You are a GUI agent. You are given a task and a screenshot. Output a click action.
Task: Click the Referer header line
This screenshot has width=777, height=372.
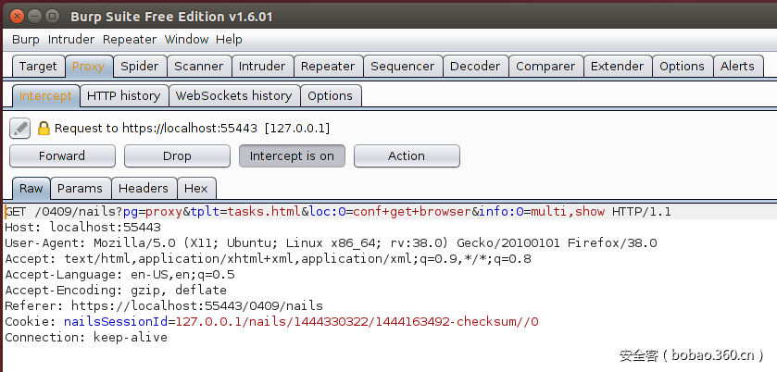pyautogui.click(x=164, y=305)
